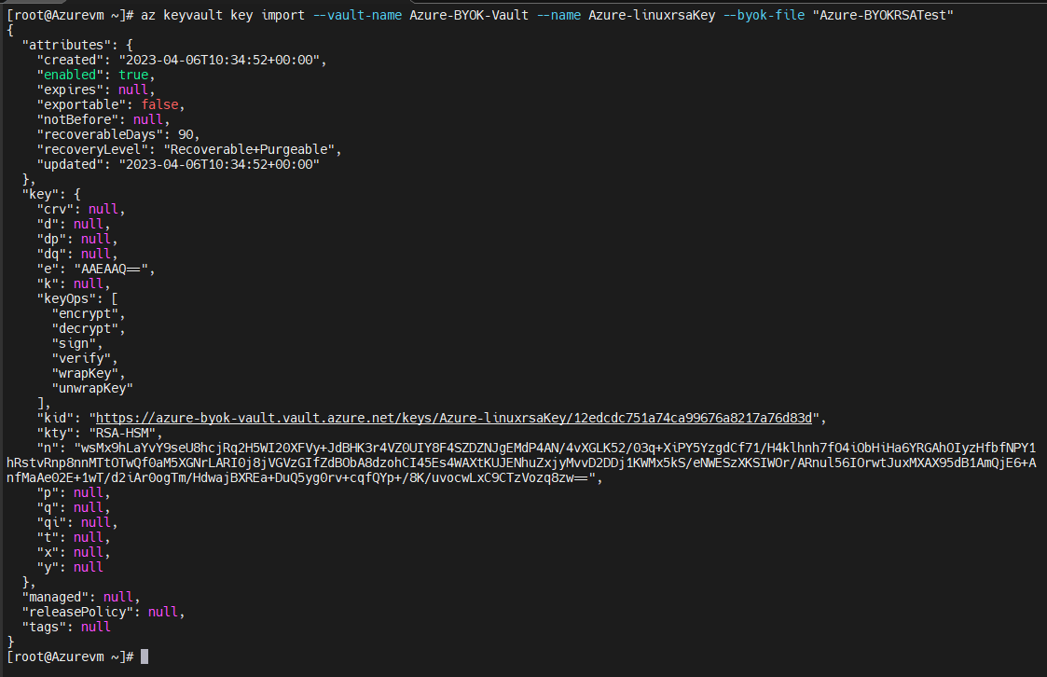Screen dimensions: 1047x677
Task: Click the "tags" null line
Action: click(66, 627)
